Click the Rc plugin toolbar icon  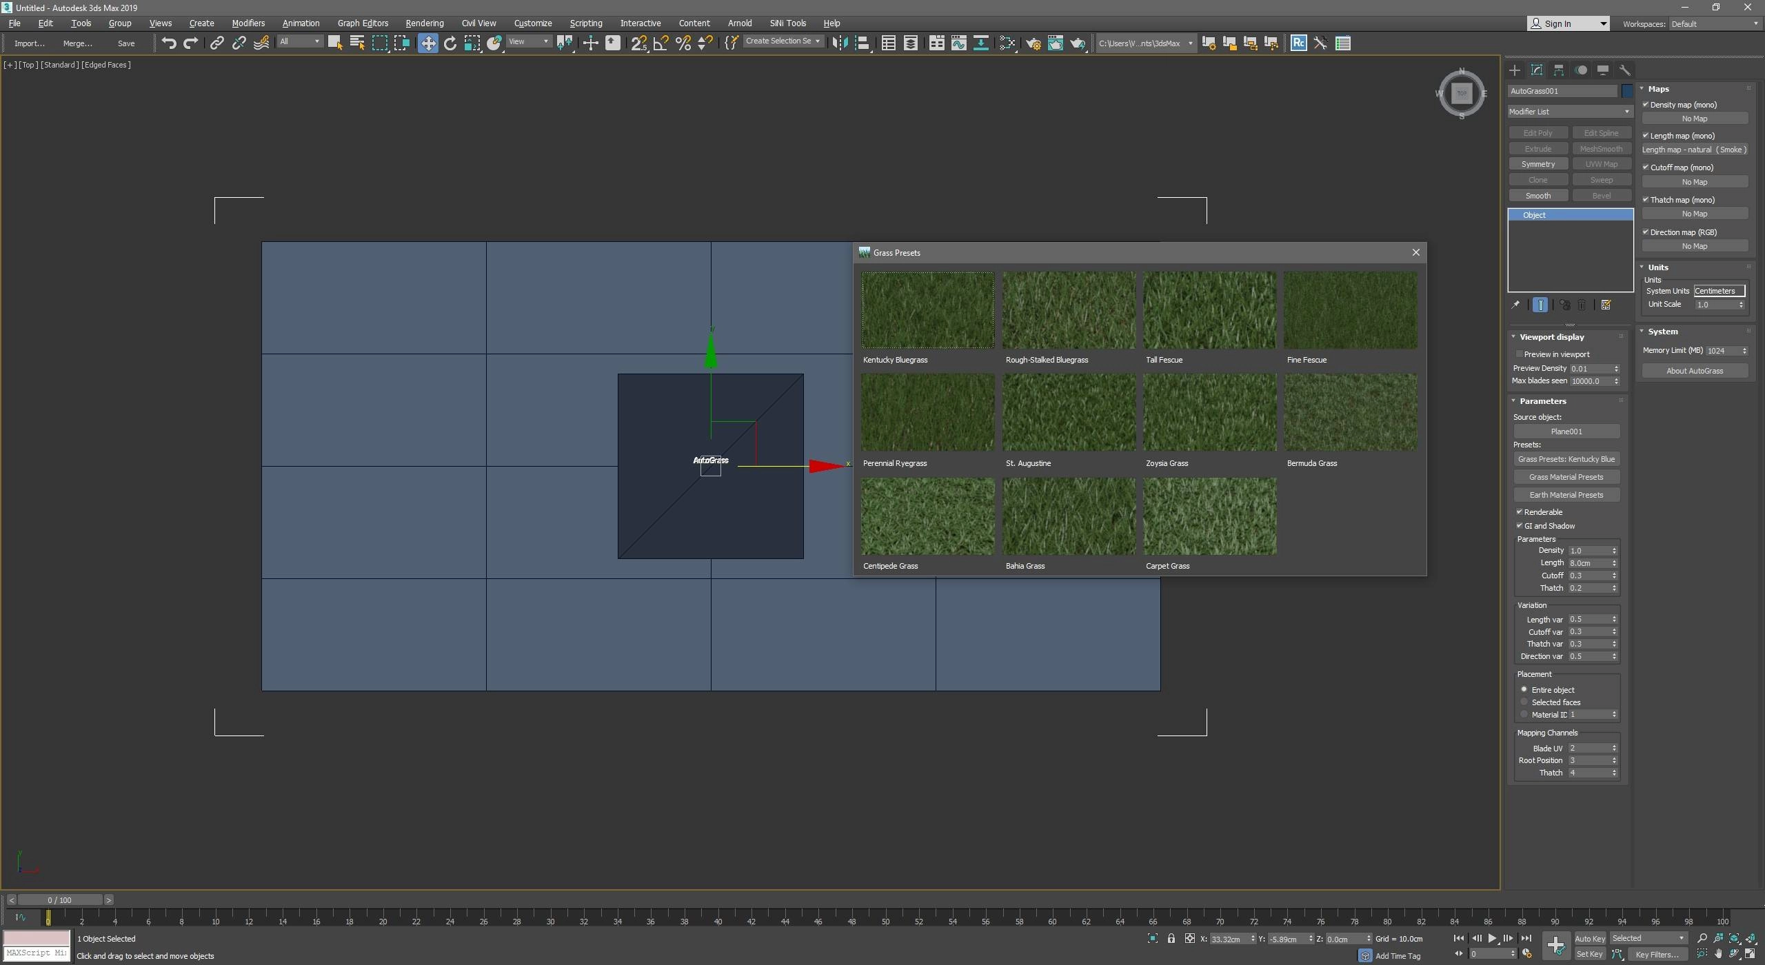(x=1298, y=43)
